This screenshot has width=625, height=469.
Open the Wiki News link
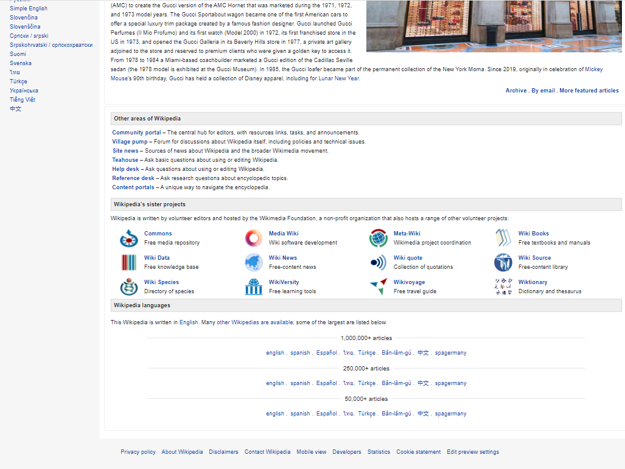pyautogui.click(x=282, y=258)
